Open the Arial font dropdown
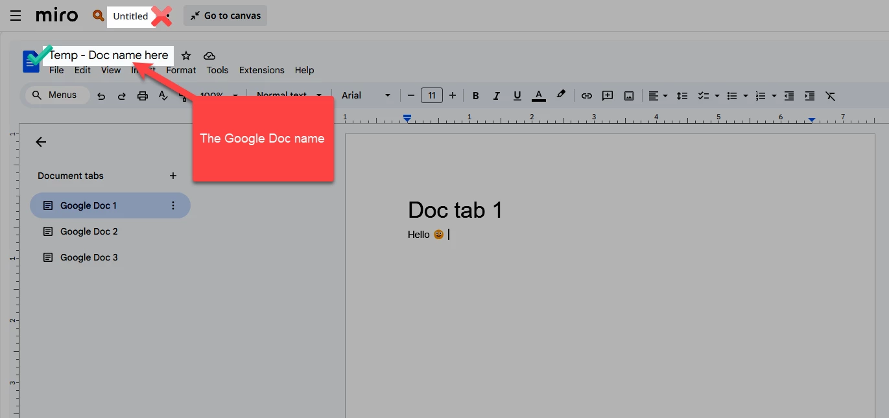Image resolution: width=889 pixels, height=418 pixels. [x=366, y=96]
